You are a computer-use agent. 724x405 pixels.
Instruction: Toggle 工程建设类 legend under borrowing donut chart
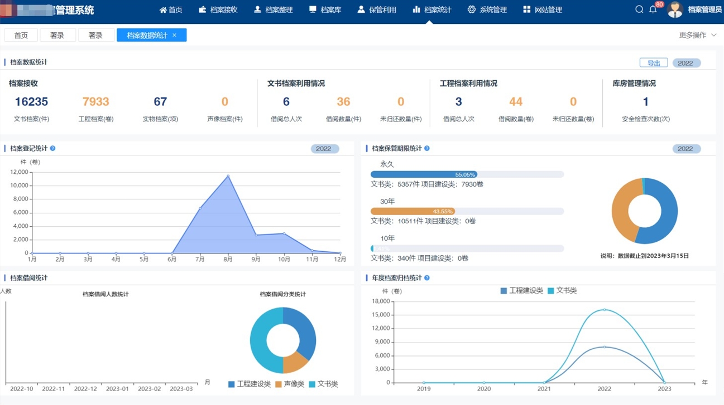250,384
